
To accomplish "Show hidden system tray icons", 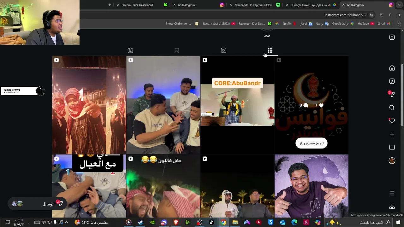I will (67, 222).
